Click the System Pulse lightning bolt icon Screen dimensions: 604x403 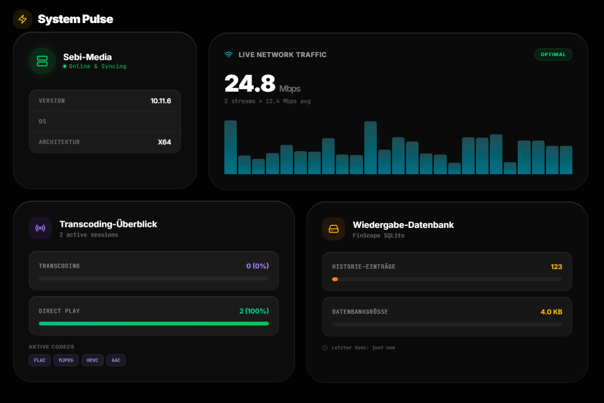(23, 19)
